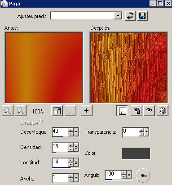Click the randomize parameters dice icon
This screenshot has height=185, width=172.
click(x=163, y=111)
